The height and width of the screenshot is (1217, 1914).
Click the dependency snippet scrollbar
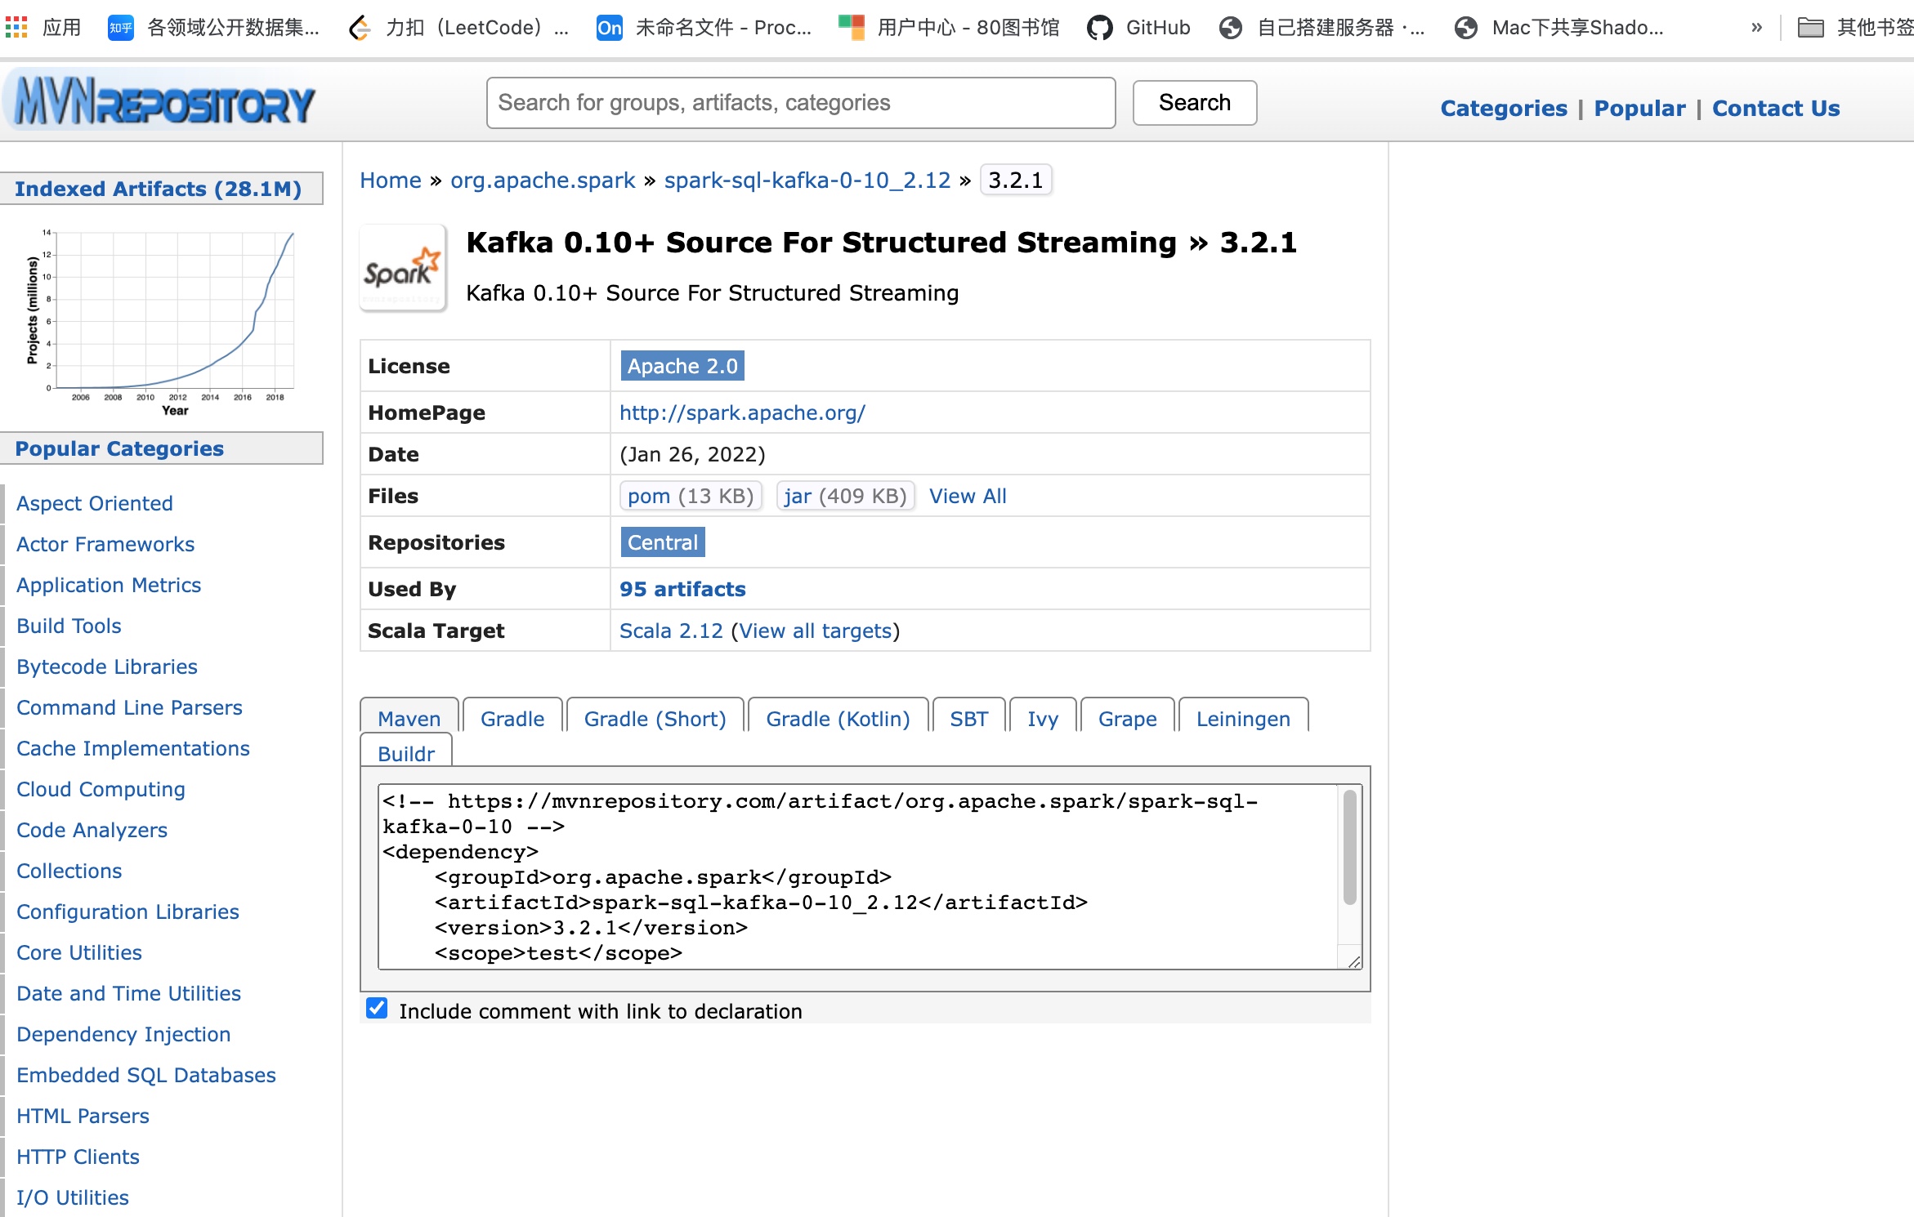point(1350,847)
